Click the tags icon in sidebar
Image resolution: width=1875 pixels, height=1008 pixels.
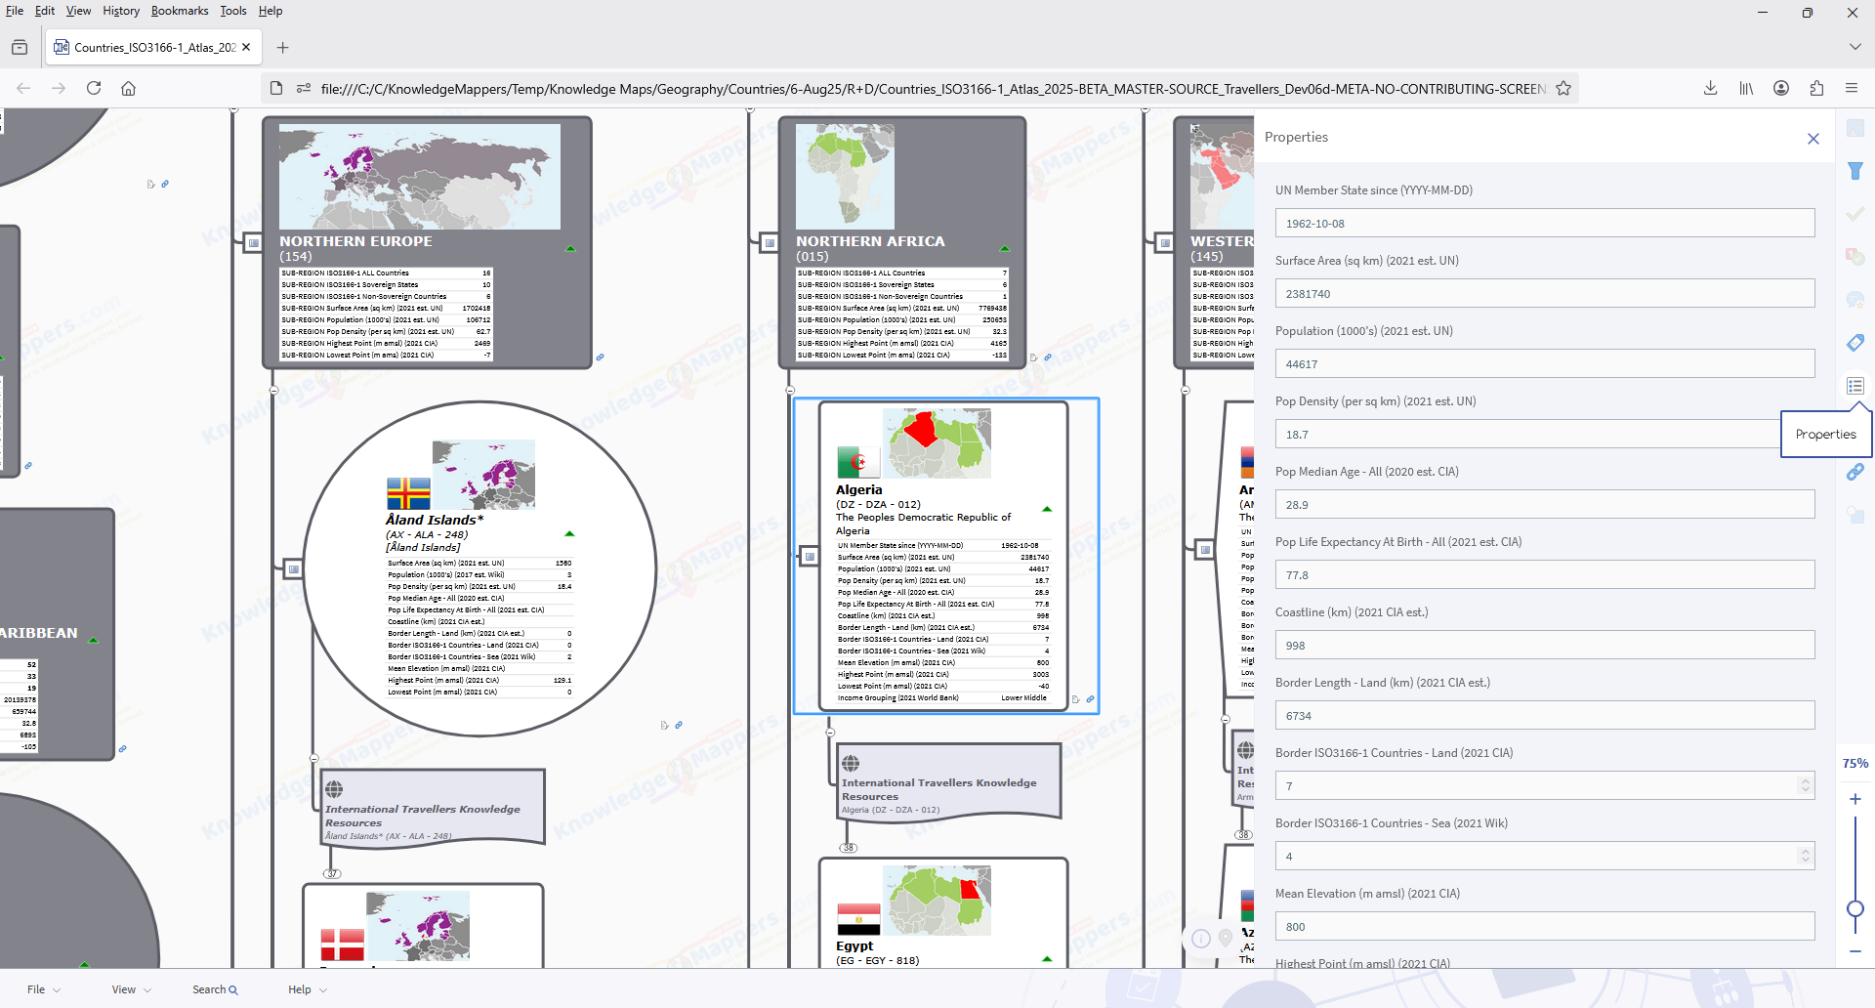(1855, 343)
